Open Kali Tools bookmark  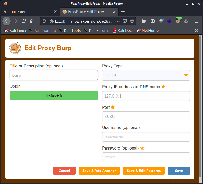70,31
